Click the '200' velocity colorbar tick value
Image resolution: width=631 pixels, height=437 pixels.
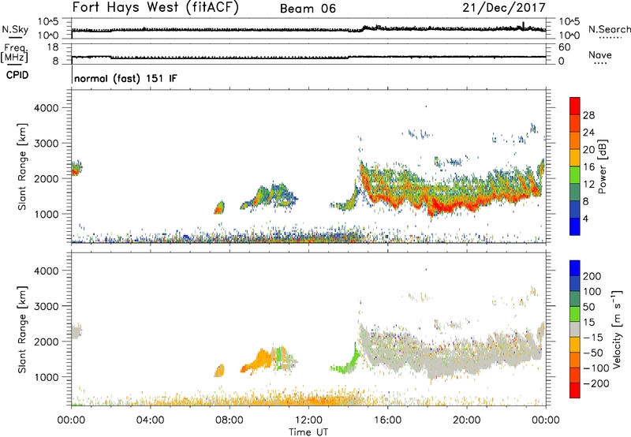[592, 276]
